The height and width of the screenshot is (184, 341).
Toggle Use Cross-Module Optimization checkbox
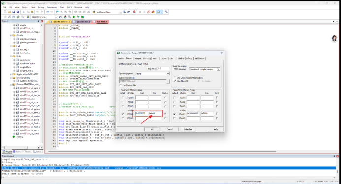coord(175,78)
